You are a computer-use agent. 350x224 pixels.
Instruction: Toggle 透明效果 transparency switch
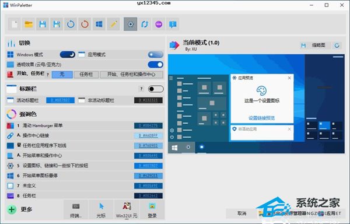coord(156,65)
